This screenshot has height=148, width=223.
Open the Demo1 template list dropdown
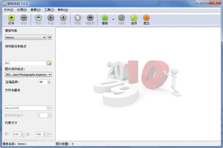click(26, 37)
